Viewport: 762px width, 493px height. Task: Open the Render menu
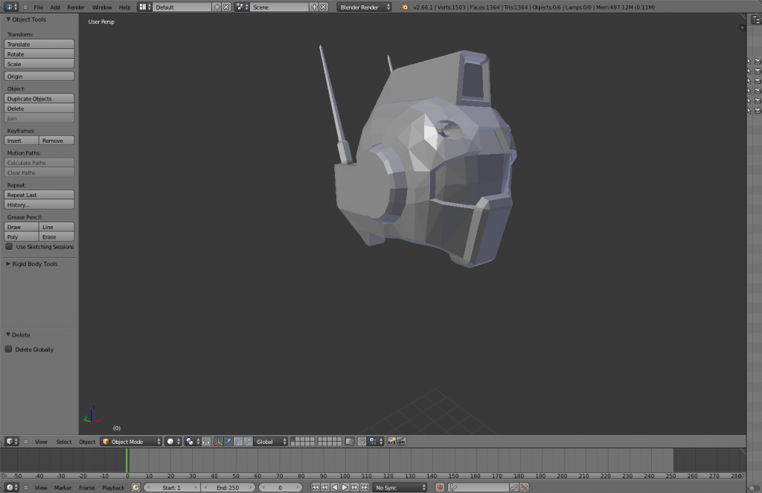point(76,7)
